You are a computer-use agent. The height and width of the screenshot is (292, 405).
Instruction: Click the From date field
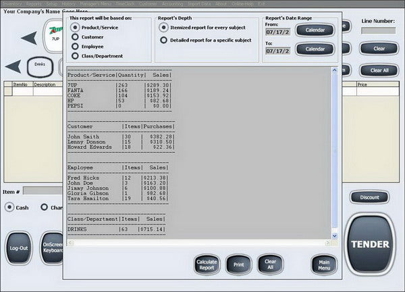[278, 32]
